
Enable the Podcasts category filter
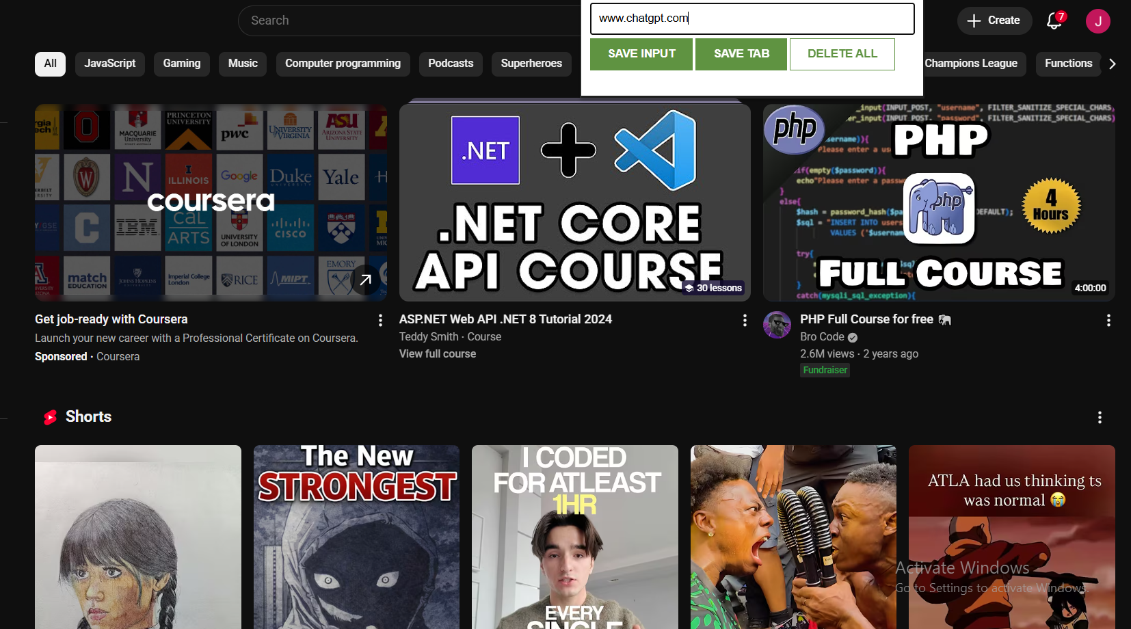point(450,64)
